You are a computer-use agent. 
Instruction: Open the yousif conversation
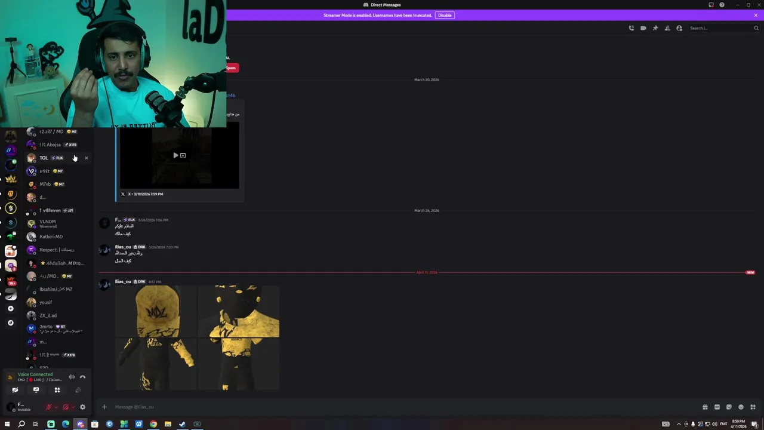(57, 302)
